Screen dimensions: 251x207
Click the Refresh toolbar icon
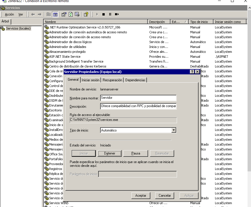coord(71,14)
